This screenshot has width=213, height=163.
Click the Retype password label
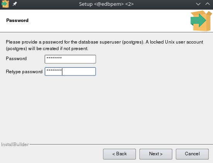pyautogui.click(x=24, y=72)
